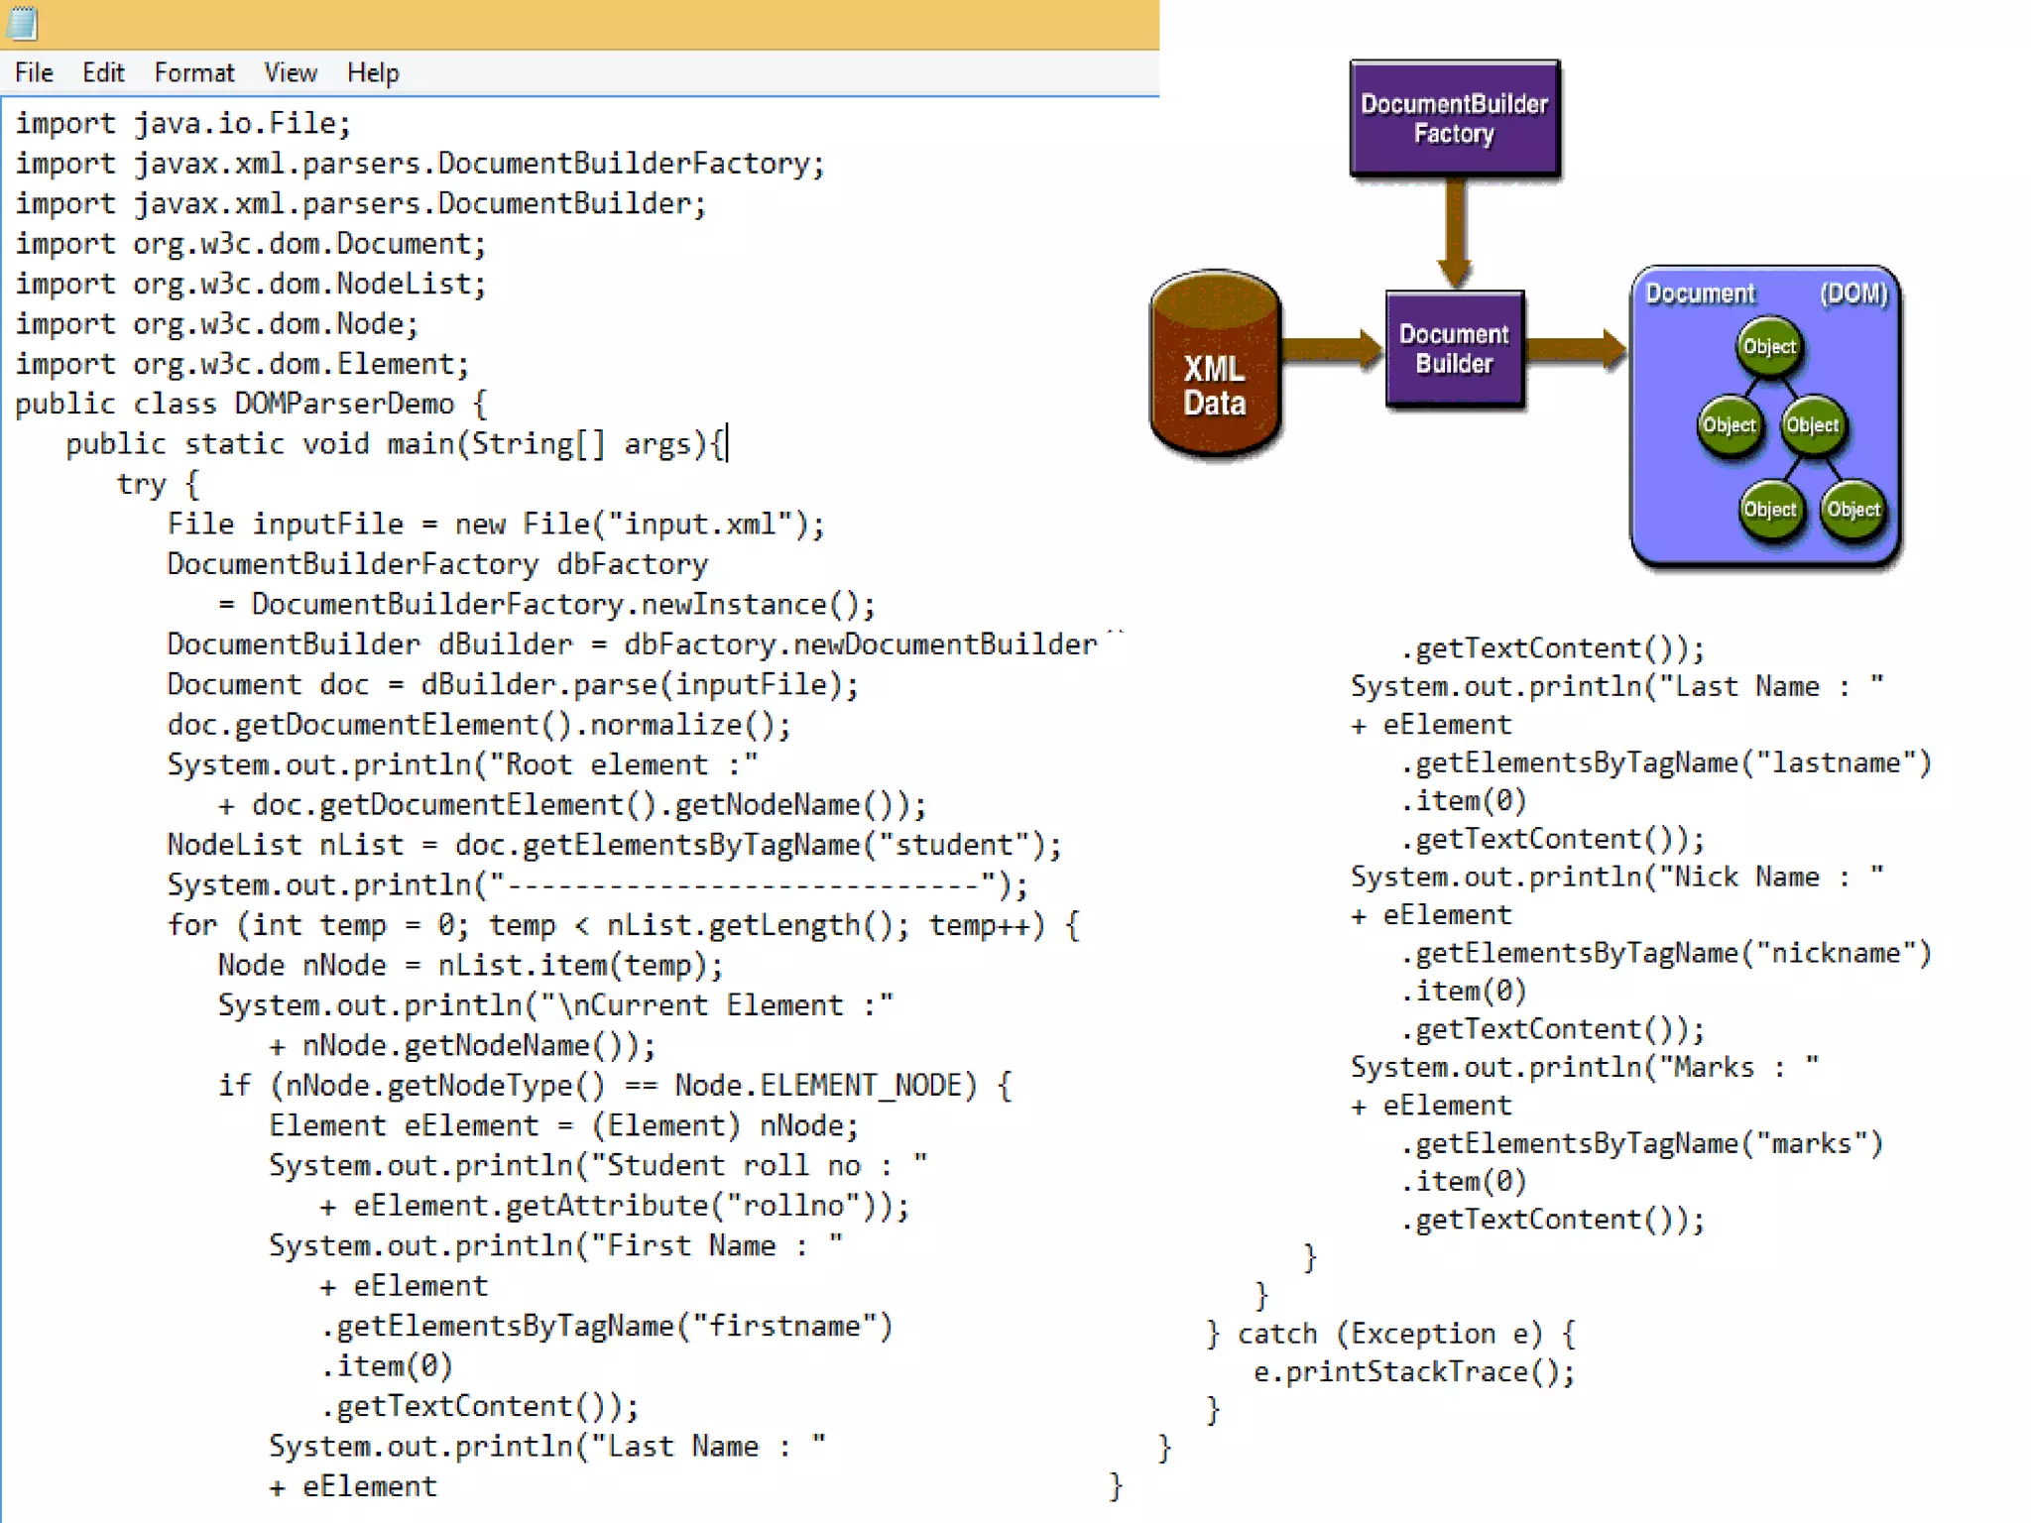Open the Edit menu
The width and height of the screenshot is (2031, 1523).
(x=103, y=73)
